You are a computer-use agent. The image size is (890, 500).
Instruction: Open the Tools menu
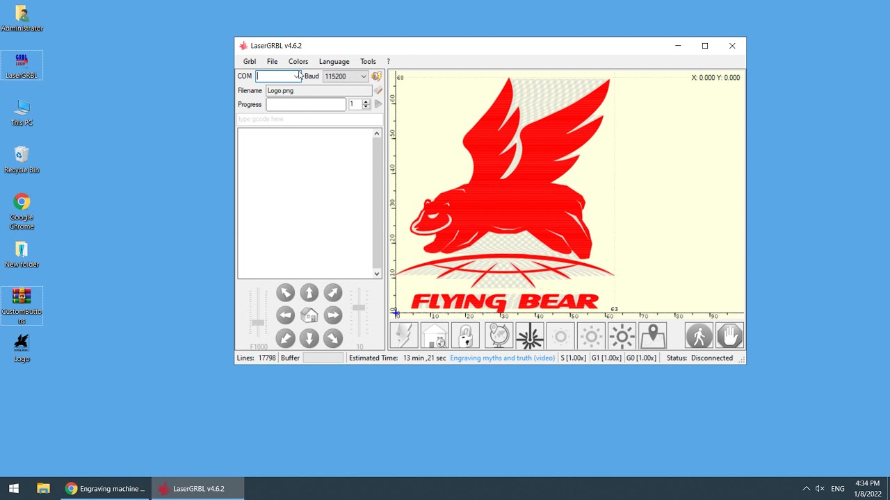[x=368, y=61]
